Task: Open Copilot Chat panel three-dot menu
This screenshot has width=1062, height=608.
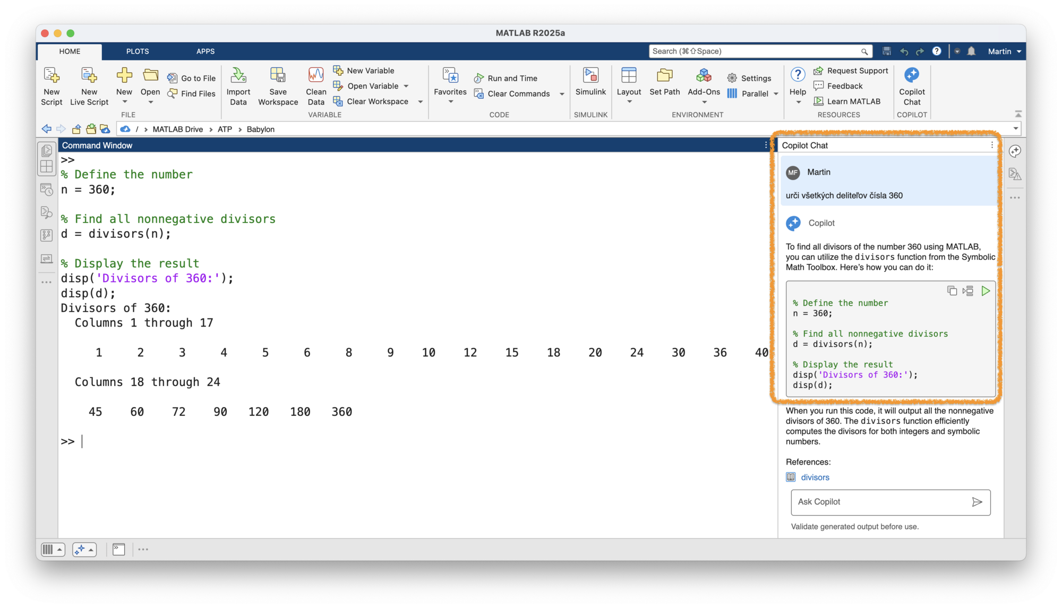Action: click(991, 145)
